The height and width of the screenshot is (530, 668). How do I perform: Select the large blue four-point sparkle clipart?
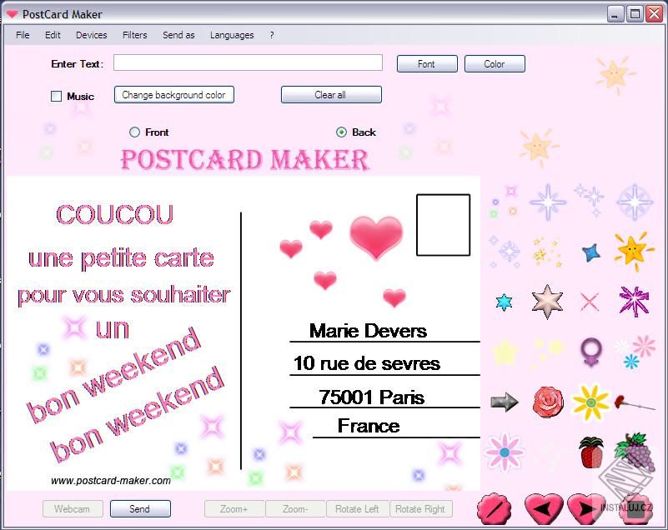click(x=548, y=202)
